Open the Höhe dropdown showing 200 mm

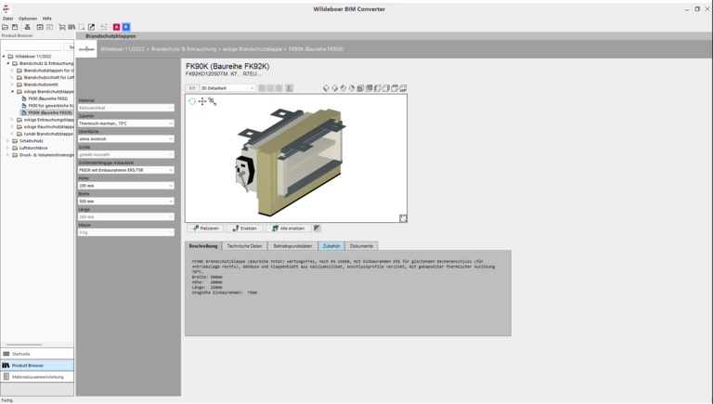click(x=126, y=186)
